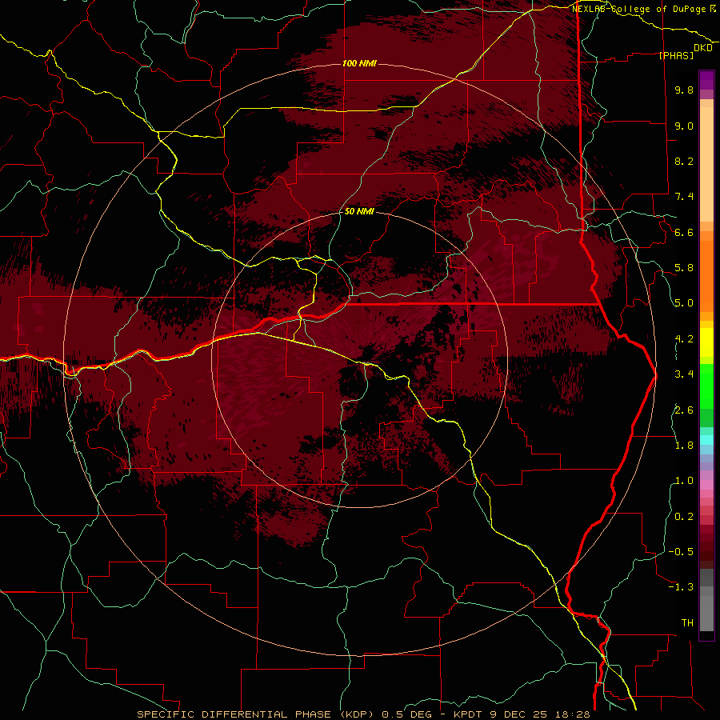Image resolution: width=720 pixels, height=720 pixels.
Task: Click the 1.8 scale value
Action: tap(684, 446)
